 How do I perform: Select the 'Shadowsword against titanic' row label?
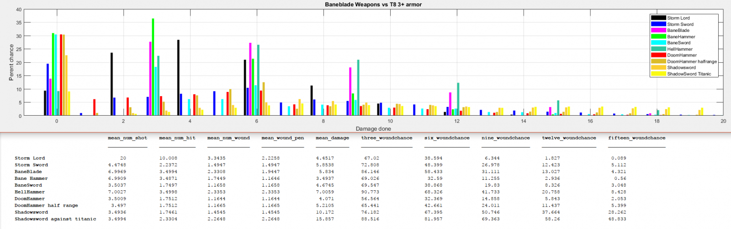coord(55,219)
